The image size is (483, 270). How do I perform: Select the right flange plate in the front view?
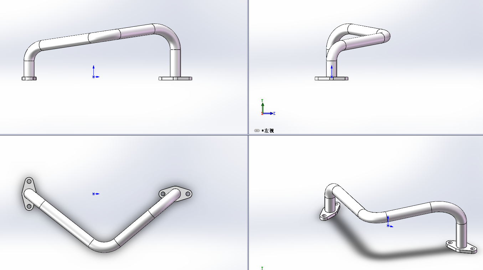[x=175, y=78]
